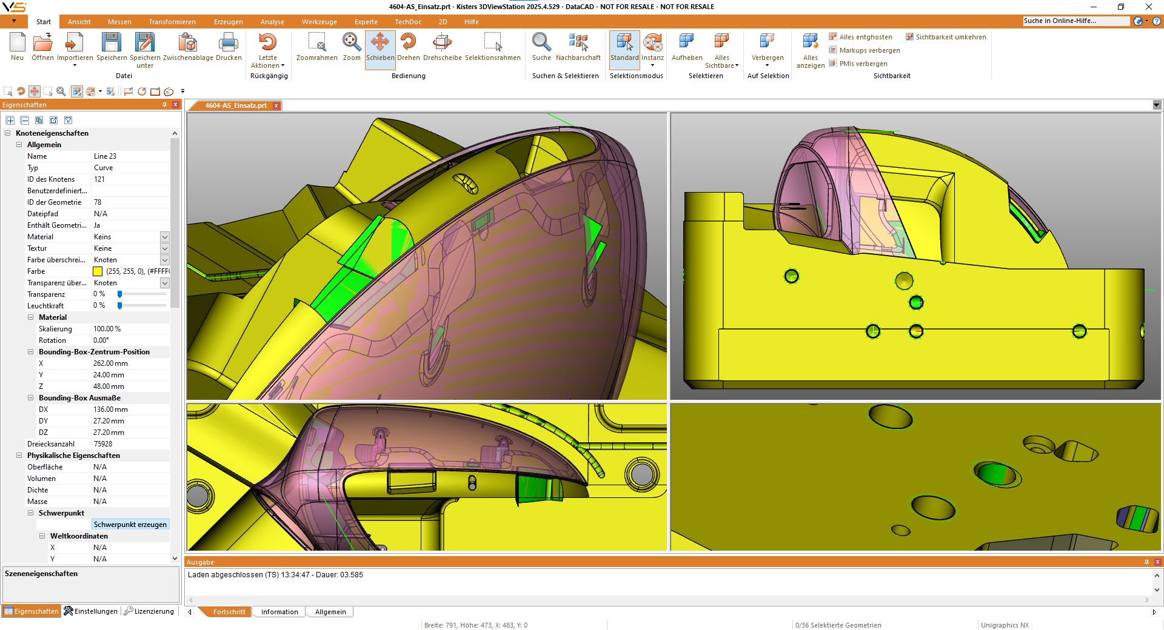
Task: Collapse the Physikalische Eigenschaften section
Action: pos(19,456)
